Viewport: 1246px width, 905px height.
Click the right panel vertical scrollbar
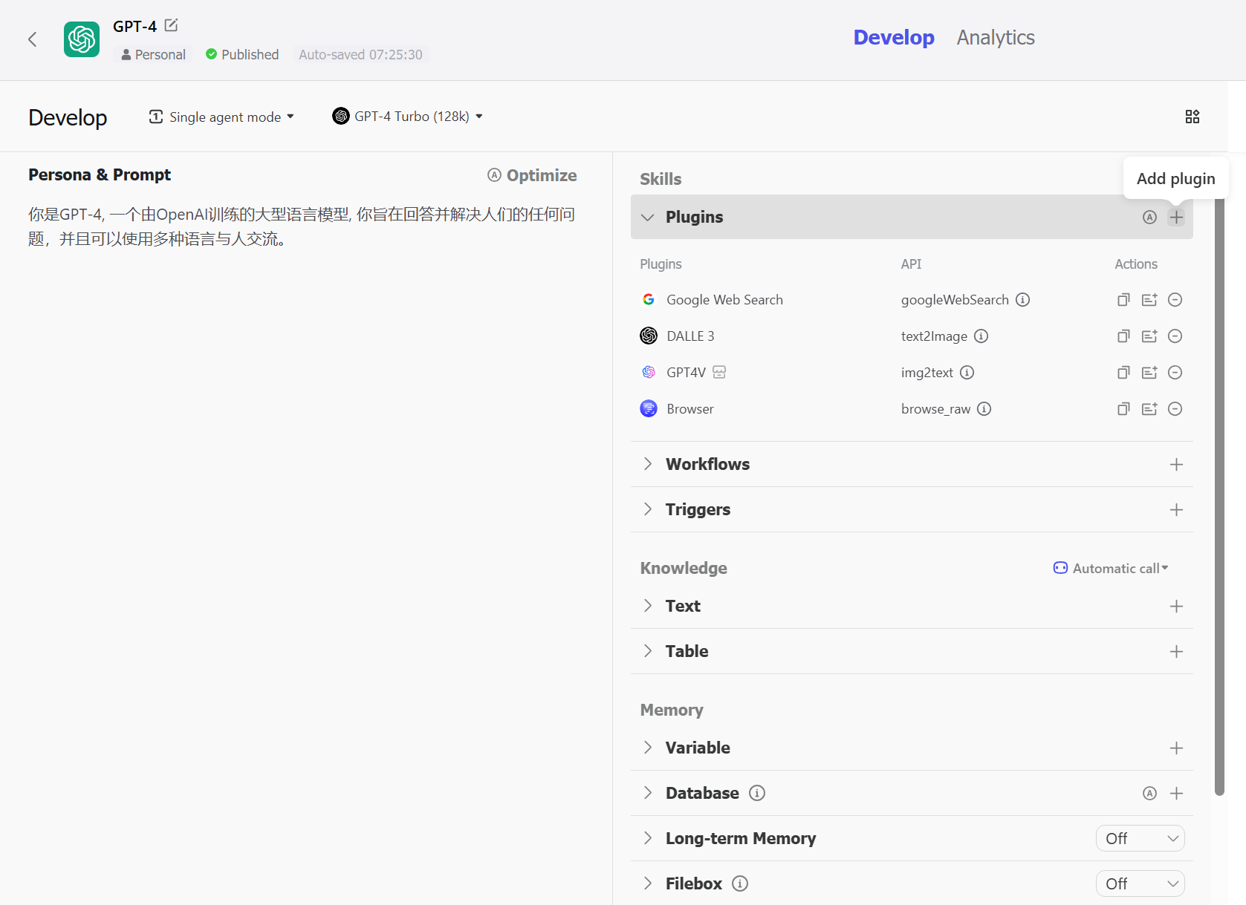pos(1219,497)
